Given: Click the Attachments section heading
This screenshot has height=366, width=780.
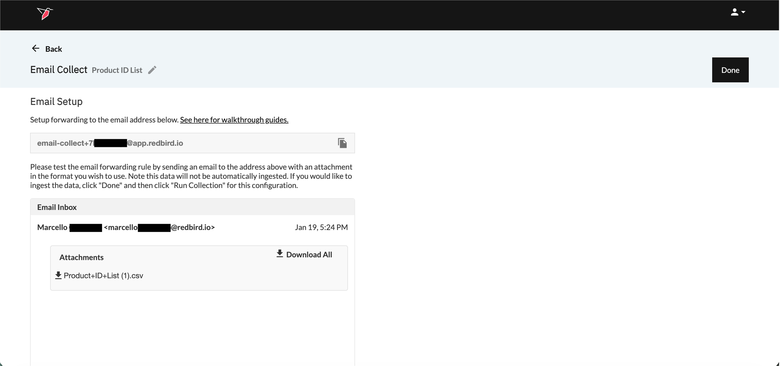Looking at the screenshot, I should click(81, 257).
